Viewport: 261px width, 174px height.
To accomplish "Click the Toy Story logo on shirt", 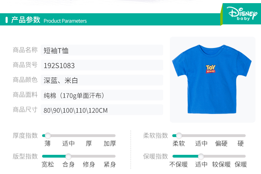I will click(211, 69).
